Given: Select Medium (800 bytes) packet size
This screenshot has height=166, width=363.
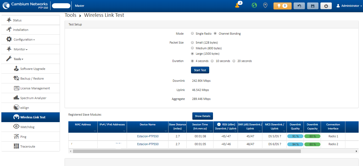Looking at the screenshot, I should point(192,48).
